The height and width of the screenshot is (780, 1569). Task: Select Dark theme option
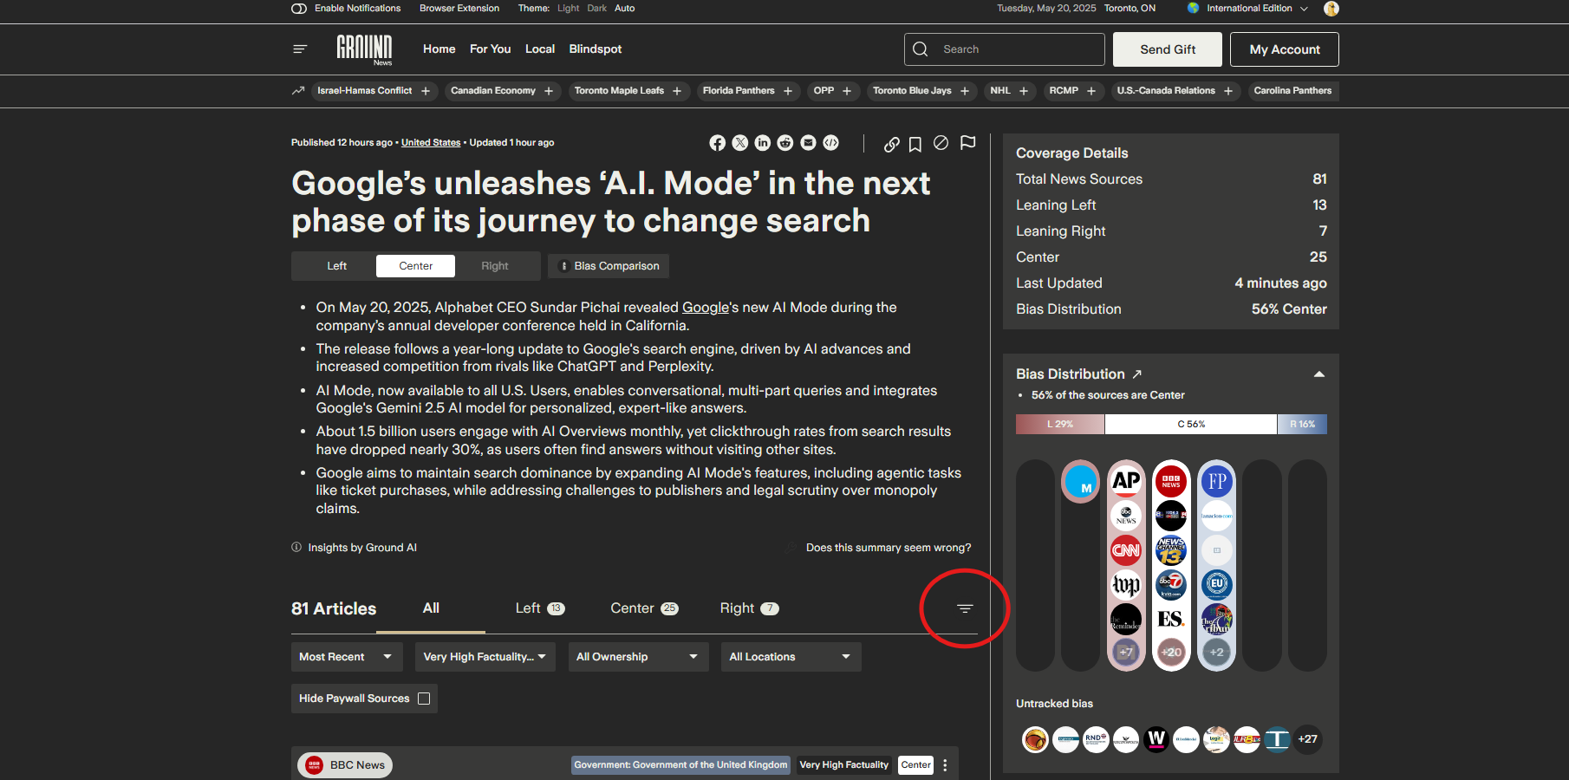pos(597,9)
